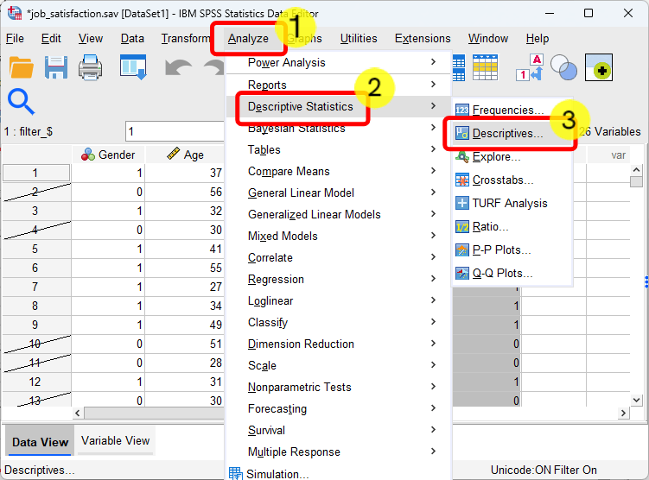Open the Dimension Reduction submenu
The width and height of the screenshot is (649, 480).
click(x=339, y=344)
